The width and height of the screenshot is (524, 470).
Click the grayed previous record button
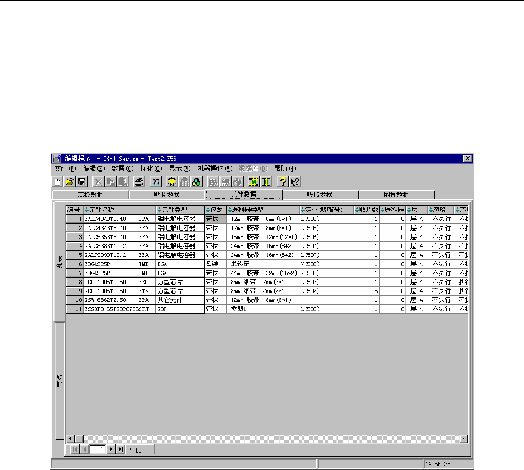[85, 449]
